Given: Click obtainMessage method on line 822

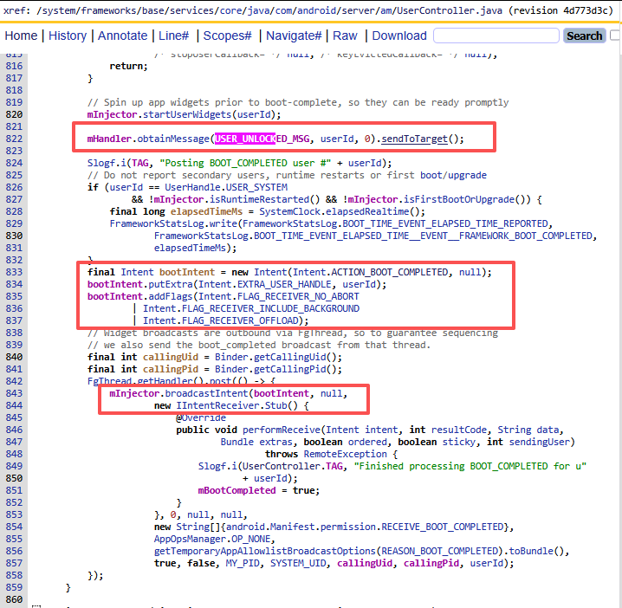Looking at the screenshot, I should coord(173,139).
